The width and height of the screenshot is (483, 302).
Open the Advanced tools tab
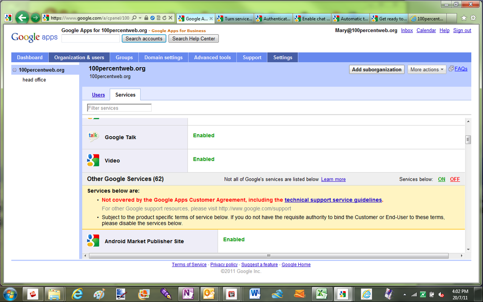(x=212, y=57)
